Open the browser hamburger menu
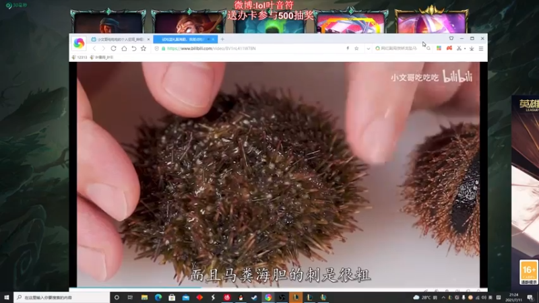The width and height of the screenshot is (539, 303). [481, 48]
